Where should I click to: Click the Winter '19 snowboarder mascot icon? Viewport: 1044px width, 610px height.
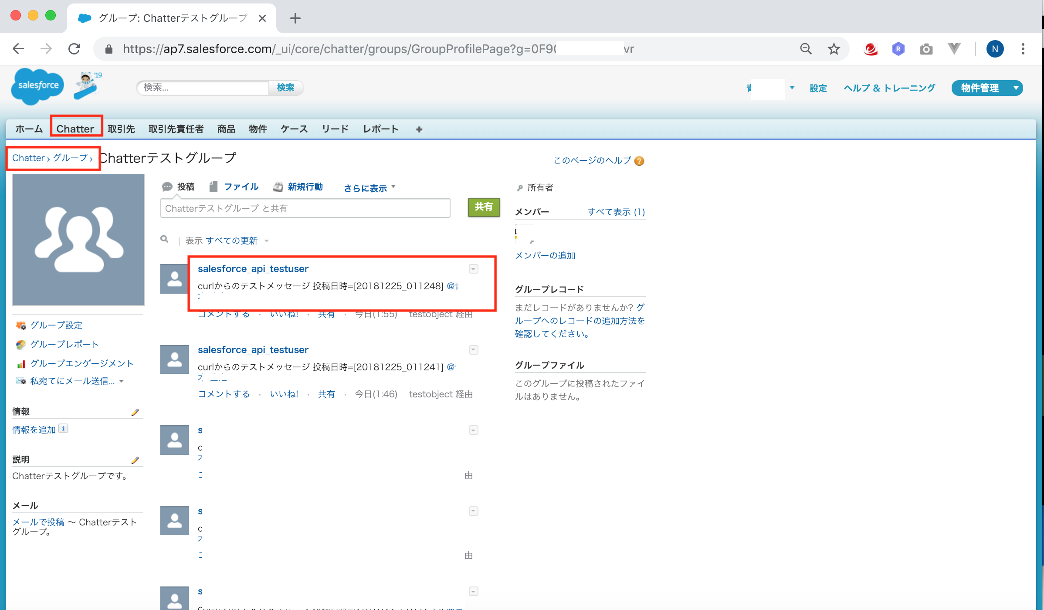click(x=88, y=85)
